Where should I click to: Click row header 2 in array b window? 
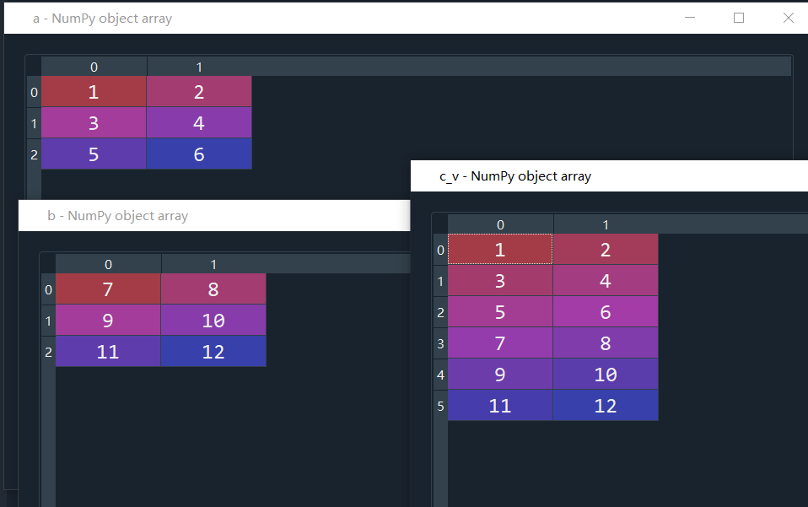coord(48,352)
